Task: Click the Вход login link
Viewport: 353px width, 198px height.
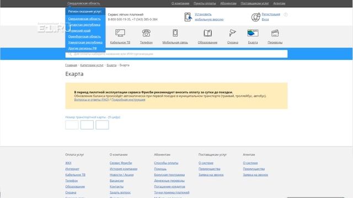Action: click(x=265, y=19)
